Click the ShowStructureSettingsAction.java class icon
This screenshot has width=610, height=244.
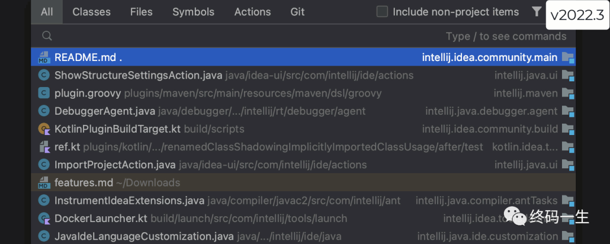pyautogui.click(x=45, y=75)
